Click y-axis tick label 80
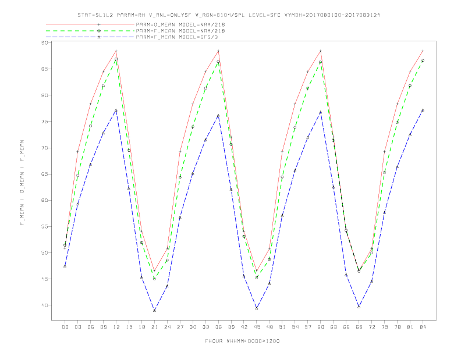461x356 pixels. (45, 95)
